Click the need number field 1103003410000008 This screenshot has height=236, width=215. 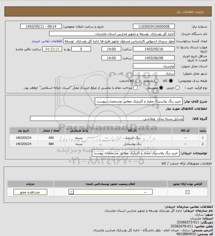(154, 26)
